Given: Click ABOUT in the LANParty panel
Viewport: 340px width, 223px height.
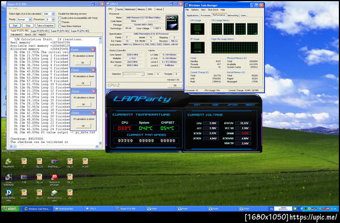Looking at the screenshot, I should 250,105.
